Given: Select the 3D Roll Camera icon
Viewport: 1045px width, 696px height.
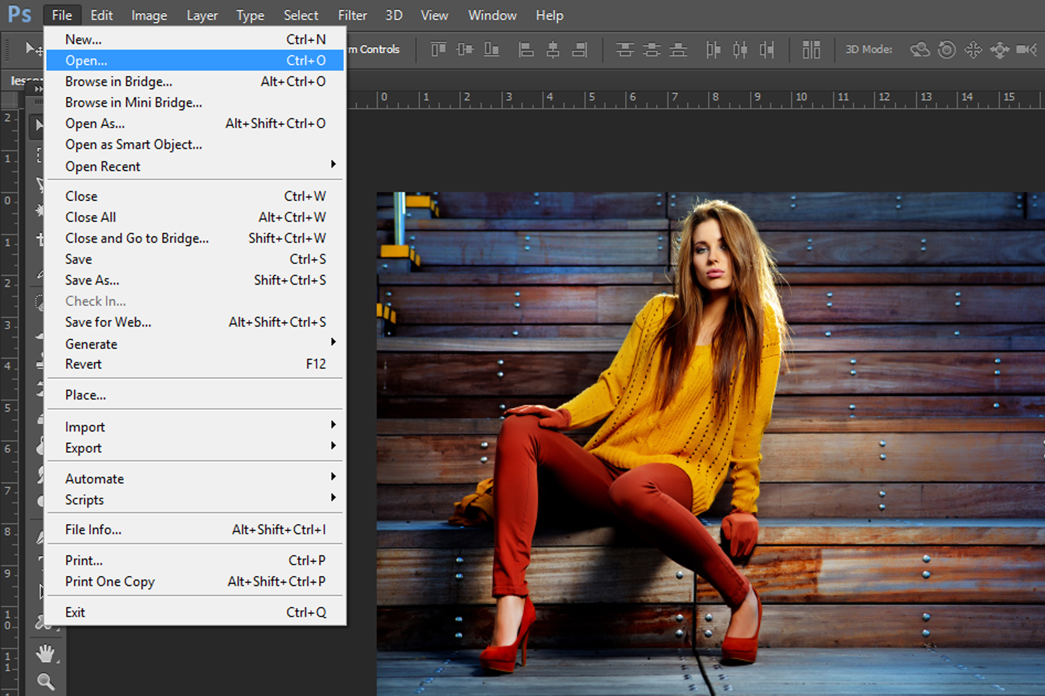Looking at the screenshot, I should click(x=946, y=49).
